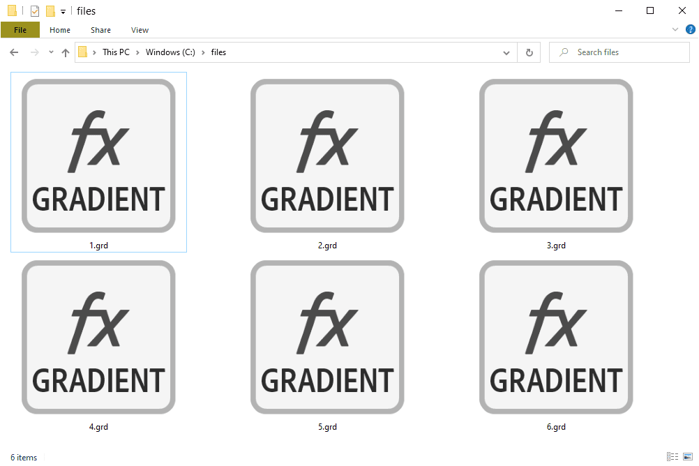Open the View ribbon tab
Screen dimensions: 699x466
[140, 30]
